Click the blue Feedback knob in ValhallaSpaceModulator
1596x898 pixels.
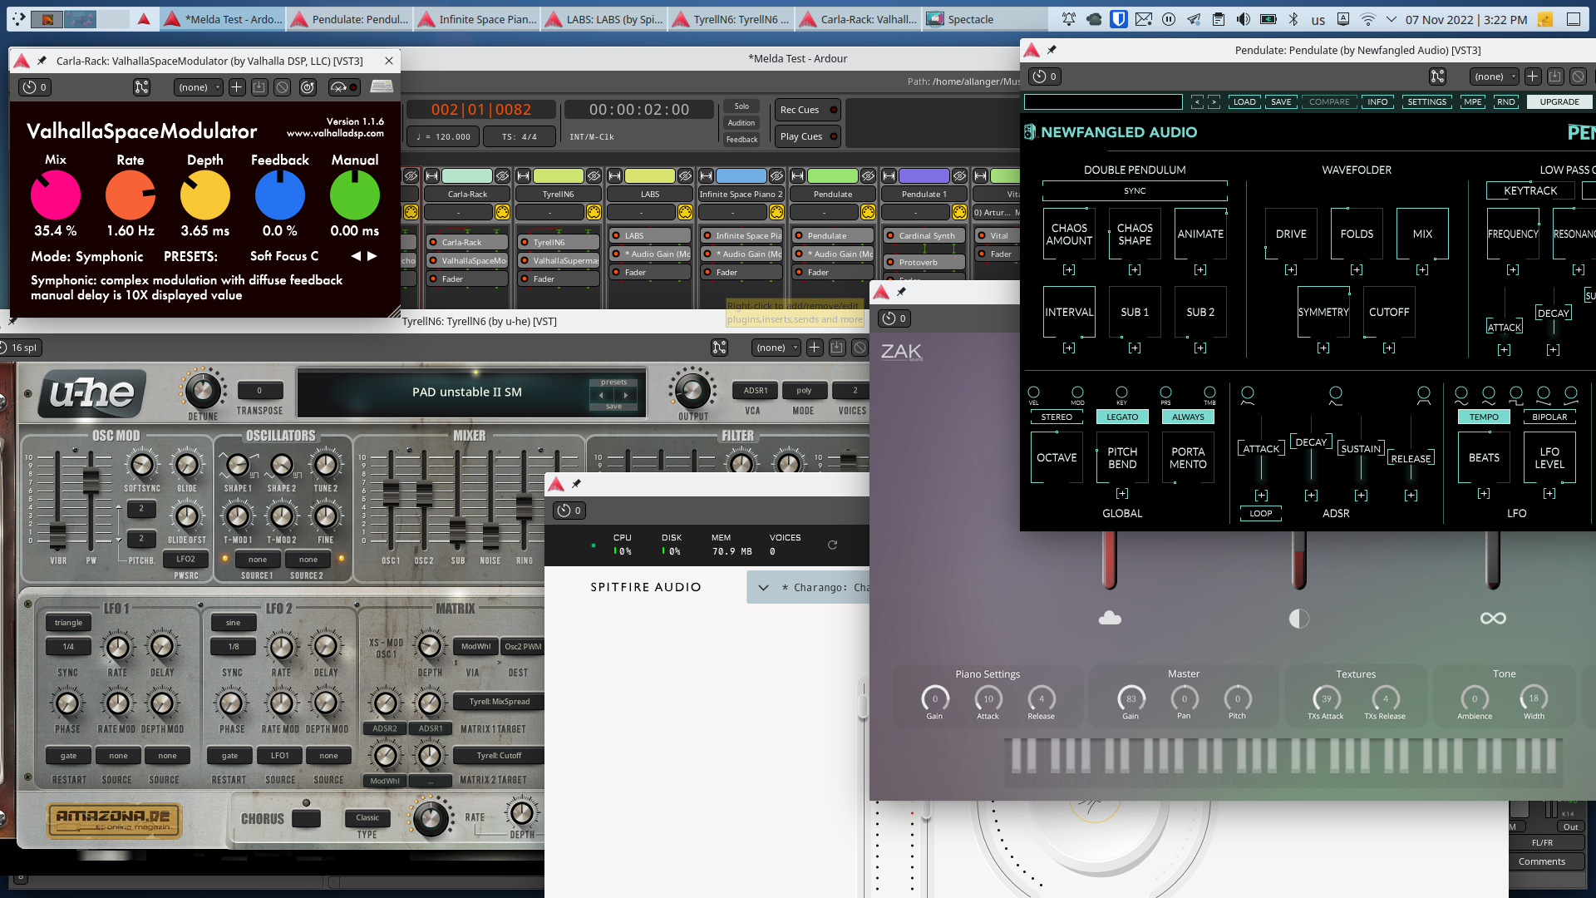[x=280, y=195]
